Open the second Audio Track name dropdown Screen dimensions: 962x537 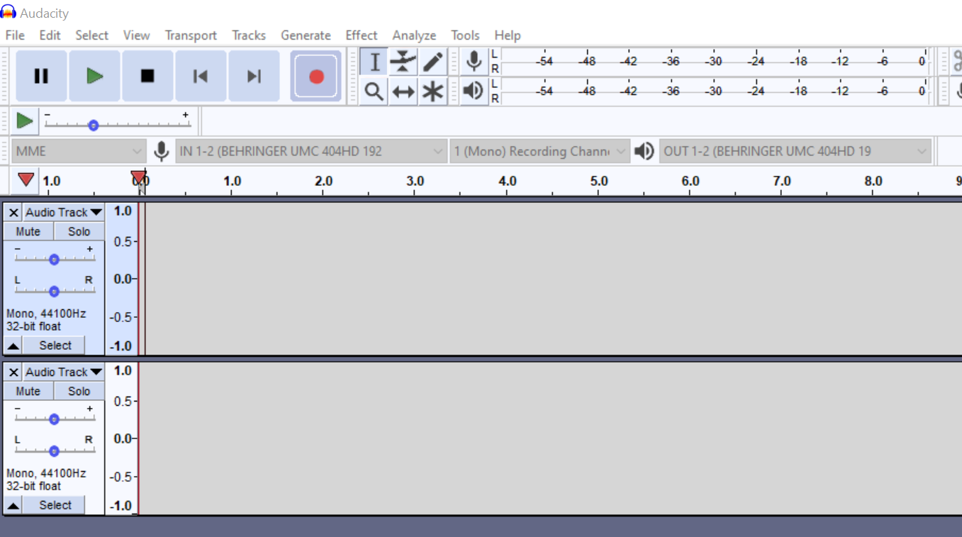click(x=64, y=372)
